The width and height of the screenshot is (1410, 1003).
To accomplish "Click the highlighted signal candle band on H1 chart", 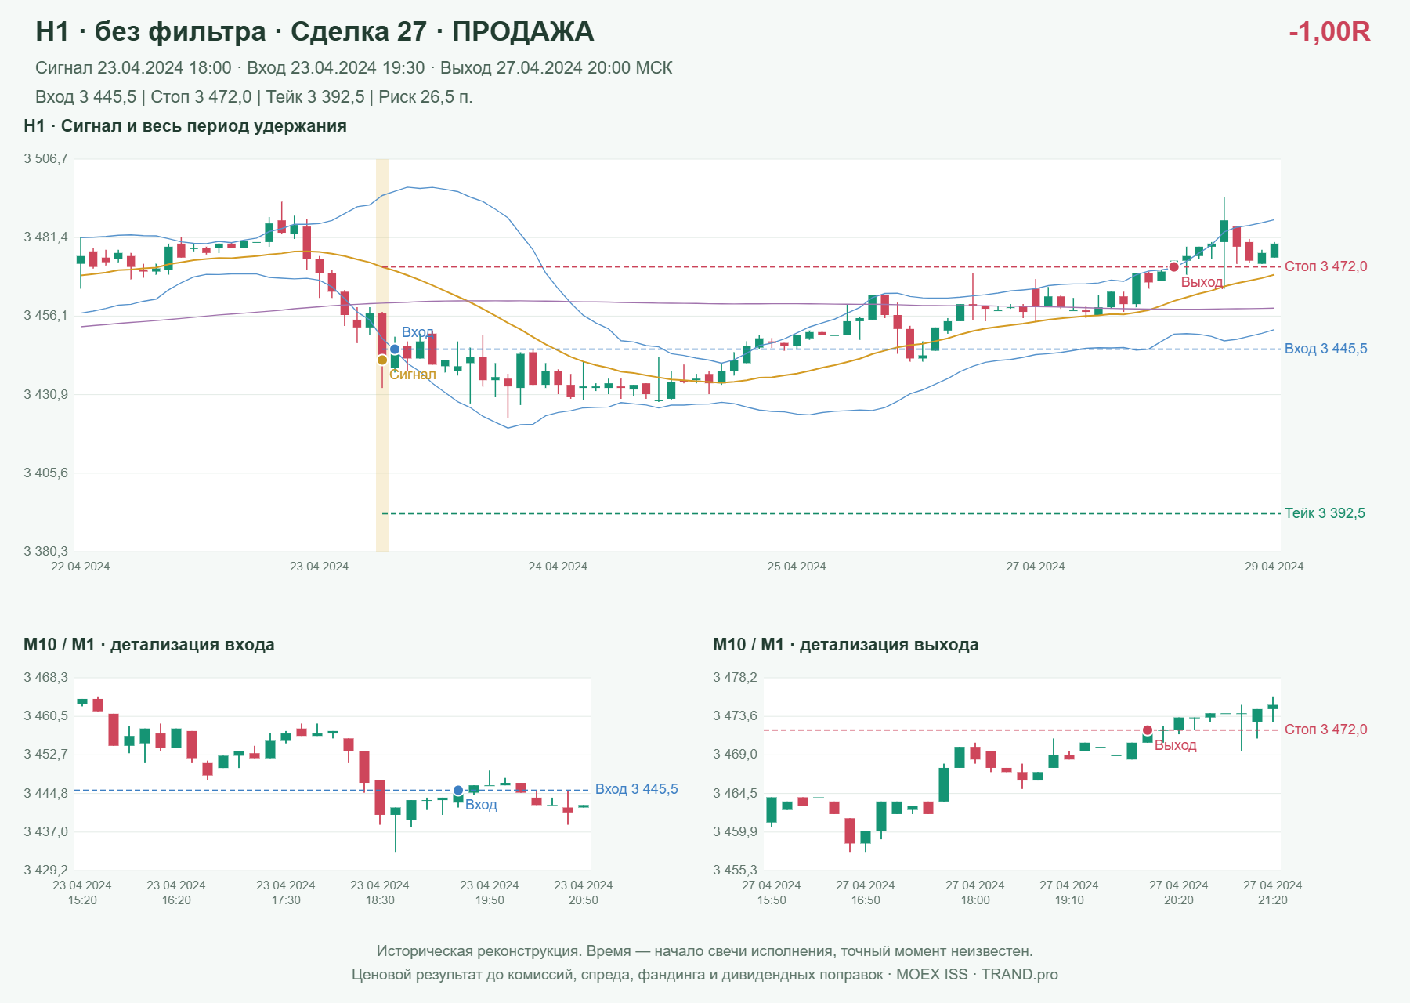I will 382,355.
